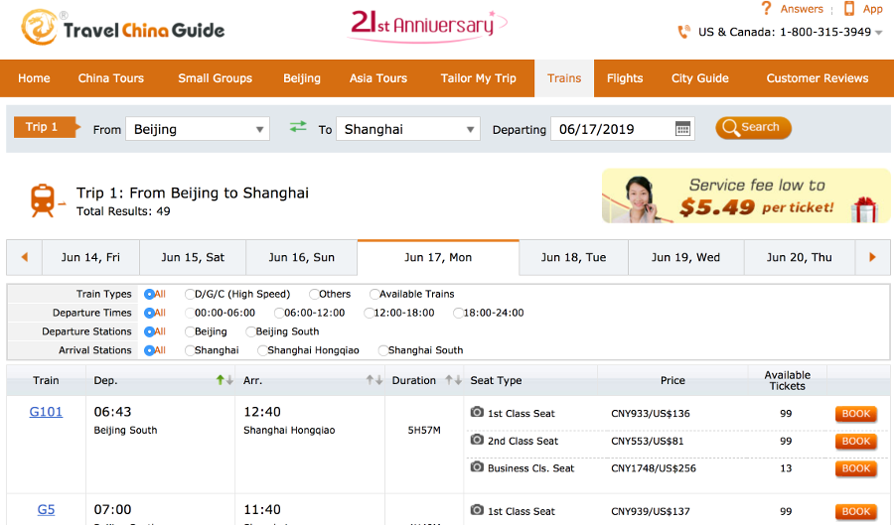Switch to Jun 16, Sun tab
Viewport: 894px width, 525px height.
point(302,257)
